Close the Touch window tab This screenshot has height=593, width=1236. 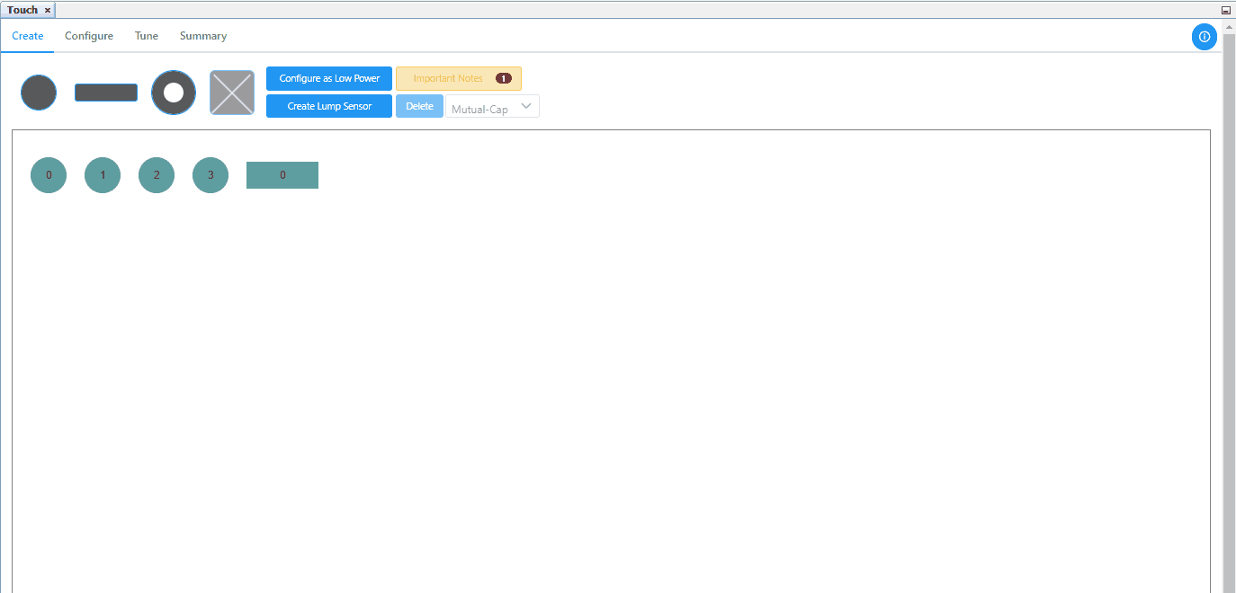click(x=48, y=11)
